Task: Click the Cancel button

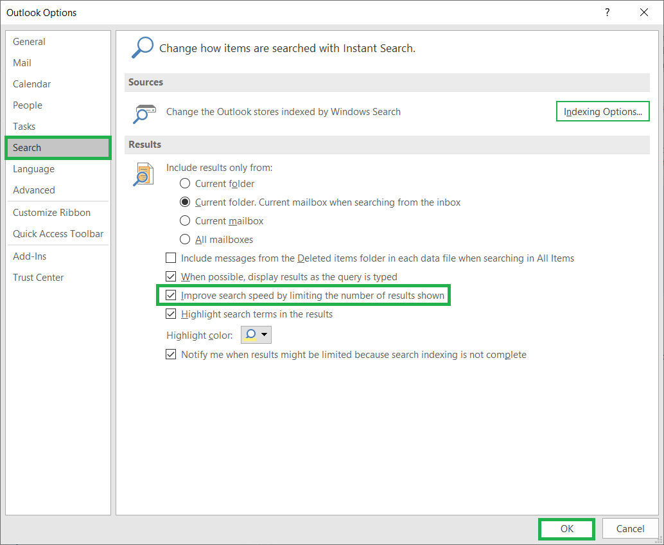Action: [x=630, y=528]
